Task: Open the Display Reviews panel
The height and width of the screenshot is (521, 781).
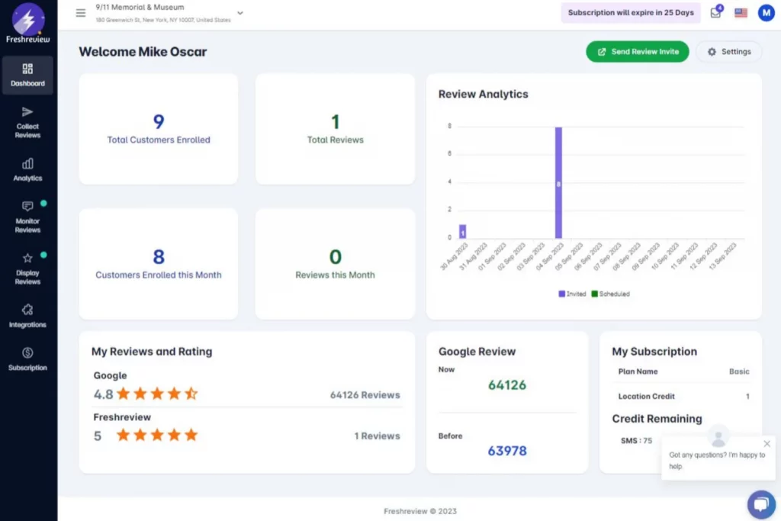Action: (x=27, y=266)
